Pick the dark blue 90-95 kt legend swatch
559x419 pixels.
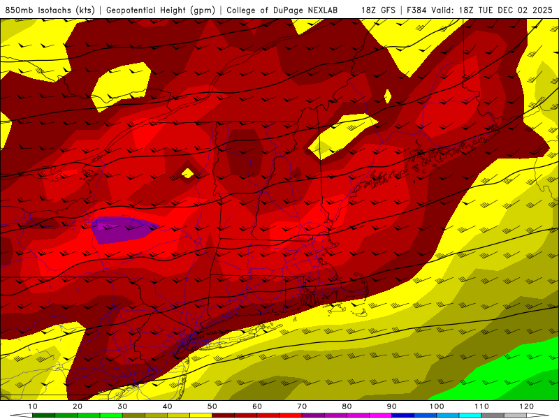(403, 416)
